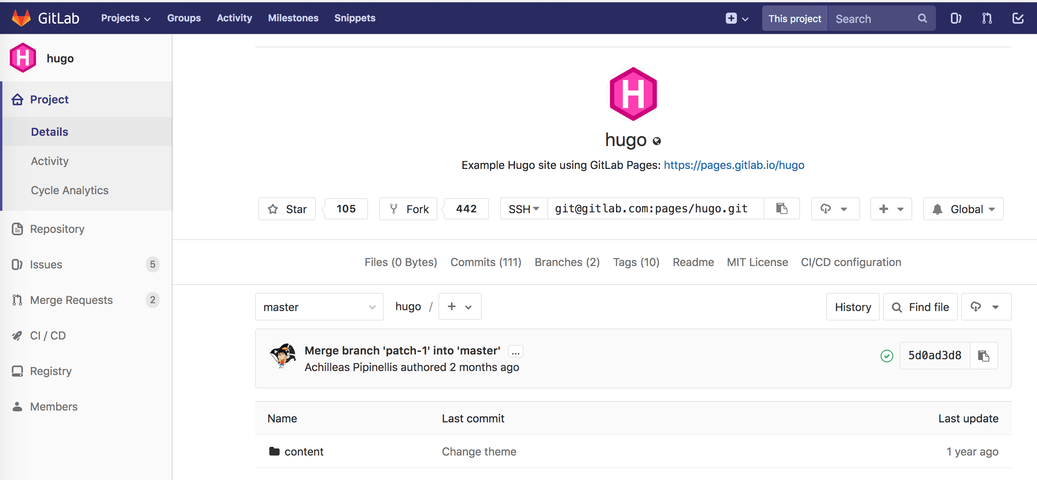This screenshot has height=480, width=1037.
Task: Click Achilleas Pipinellis author link
Action: 351,367
